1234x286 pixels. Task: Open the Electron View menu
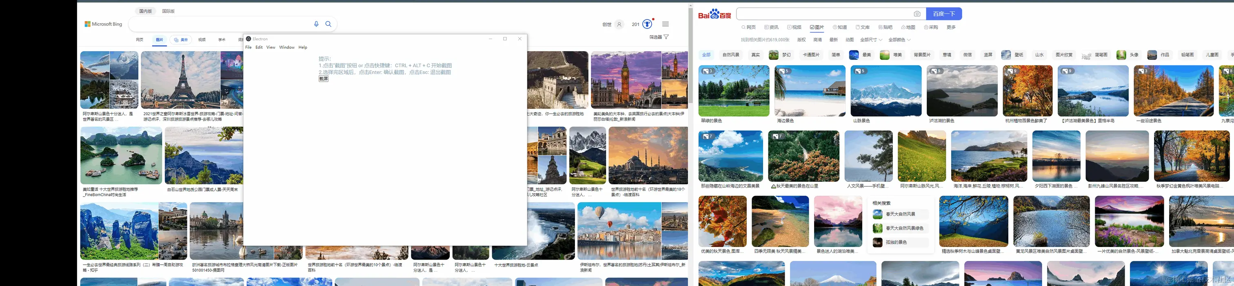pos(271,47)
